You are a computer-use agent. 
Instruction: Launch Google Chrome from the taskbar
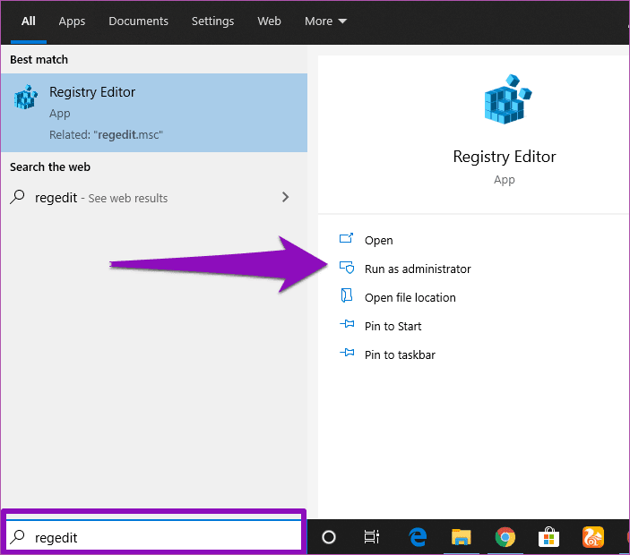pyautogui.click(x=505, y=537)
